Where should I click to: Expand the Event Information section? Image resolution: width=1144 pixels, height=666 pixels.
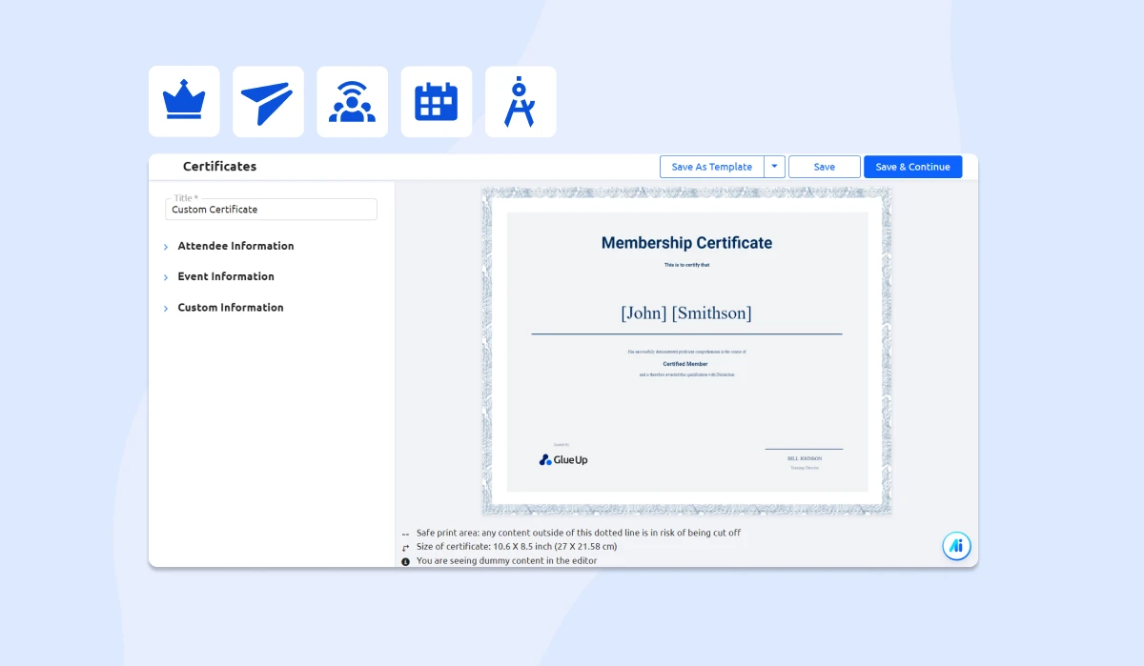point(225,276)
